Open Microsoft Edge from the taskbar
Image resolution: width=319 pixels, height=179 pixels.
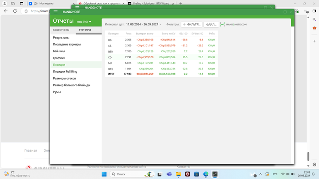(206, 174)
